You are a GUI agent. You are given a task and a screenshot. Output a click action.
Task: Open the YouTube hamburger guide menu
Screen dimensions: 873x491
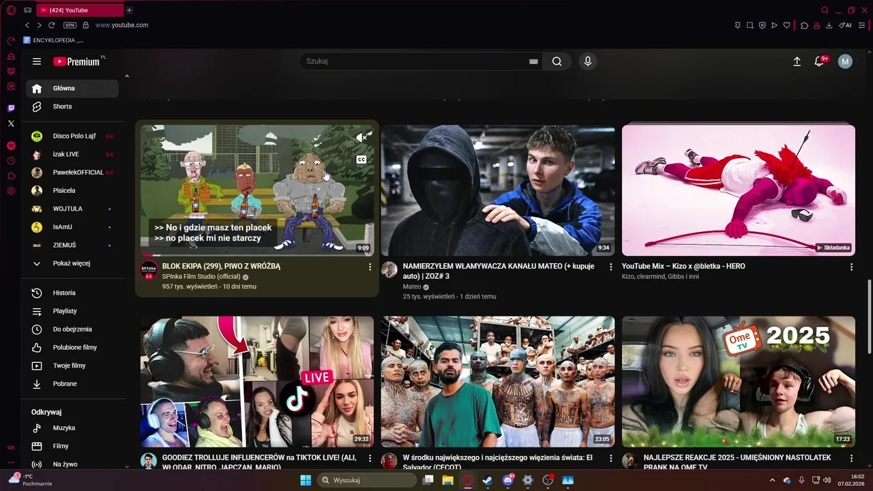point(37,61)
